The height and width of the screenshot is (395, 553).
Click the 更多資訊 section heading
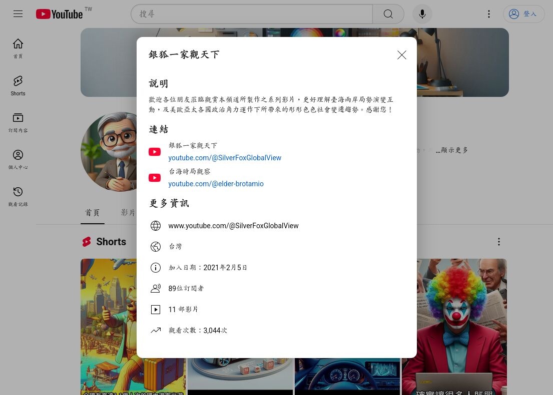169,203
